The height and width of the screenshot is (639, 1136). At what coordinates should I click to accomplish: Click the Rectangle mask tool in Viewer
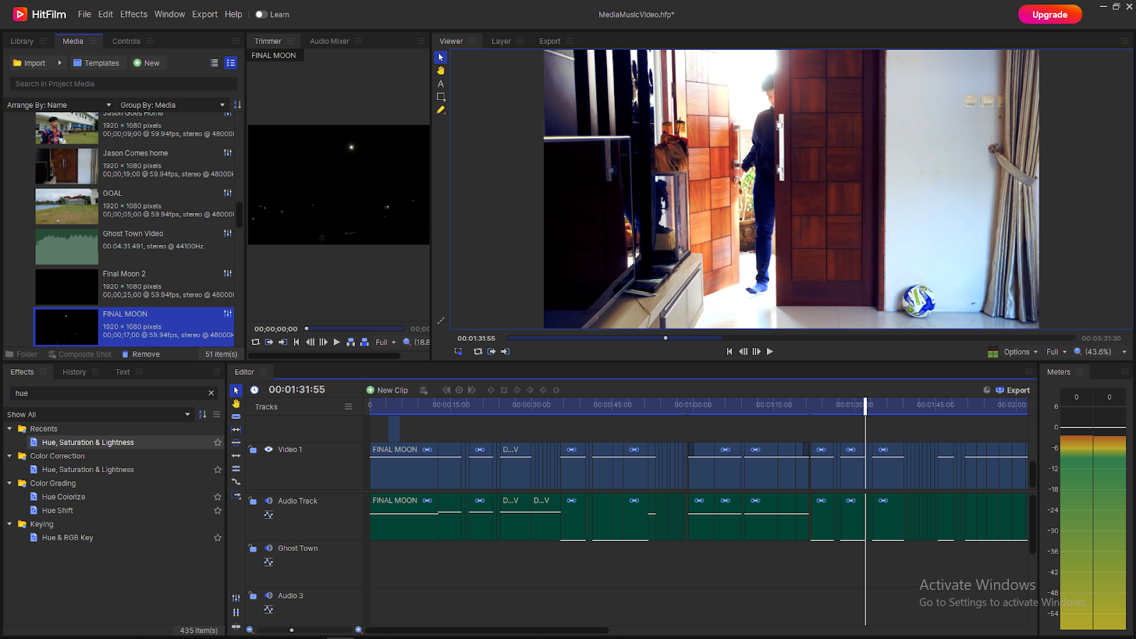(x=441, y=97)
